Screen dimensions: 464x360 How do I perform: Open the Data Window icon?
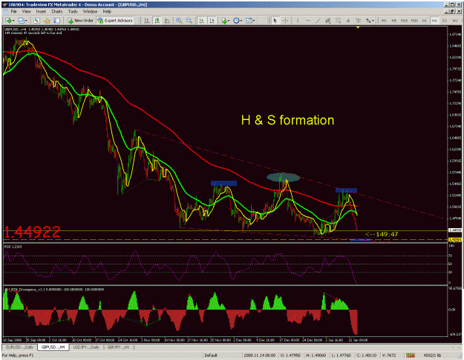47,21
